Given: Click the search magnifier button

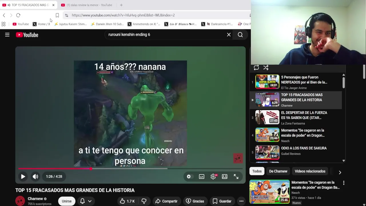Looking at the screenshot, I should coord(240,35).
